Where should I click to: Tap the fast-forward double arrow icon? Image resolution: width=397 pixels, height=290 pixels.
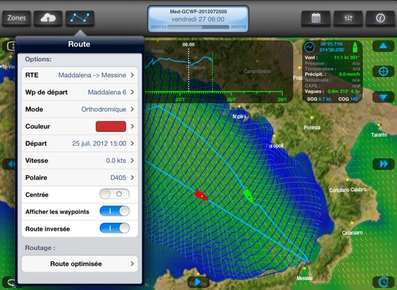point(383,164)
